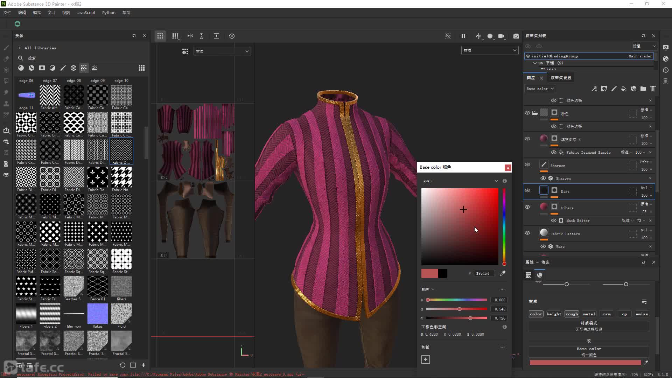
Task: Pick color with eyedropper beside hex field
Action: [x=503, y=273]
